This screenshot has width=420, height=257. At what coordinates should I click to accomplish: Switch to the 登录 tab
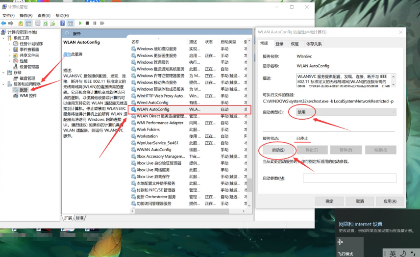pos(279,44)
